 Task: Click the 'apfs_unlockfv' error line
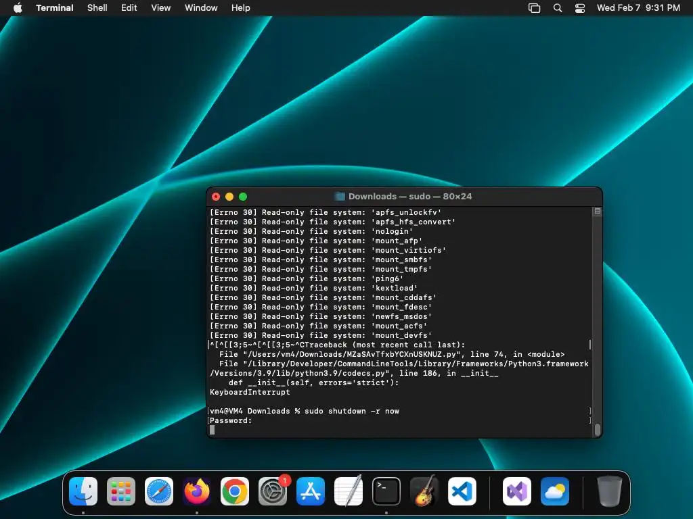click(326, 212)
